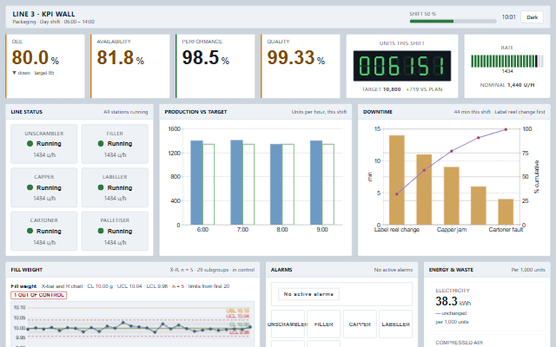Click the 'Per 1,000 units' header note

528,270
